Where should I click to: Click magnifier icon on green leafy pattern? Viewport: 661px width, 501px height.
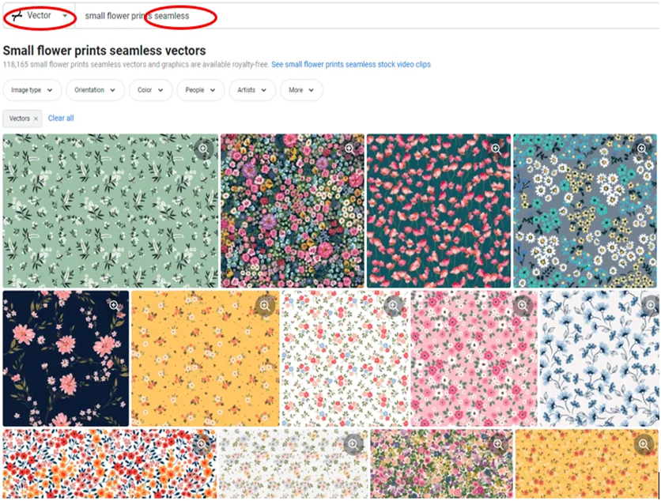click(x=203, y=149)
